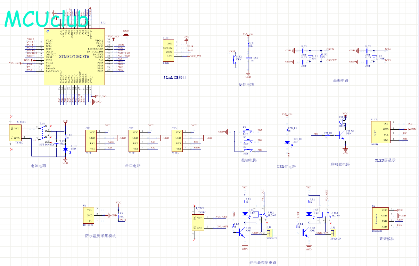The width and height of the screenshot is (419, 266).
Task: Select the LED_D1 diode symbol
Action: click(287, 142)
